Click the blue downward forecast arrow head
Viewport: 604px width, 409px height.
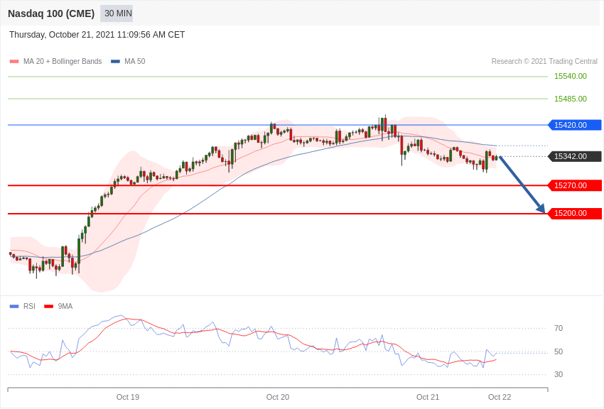[x=541, y=208]
